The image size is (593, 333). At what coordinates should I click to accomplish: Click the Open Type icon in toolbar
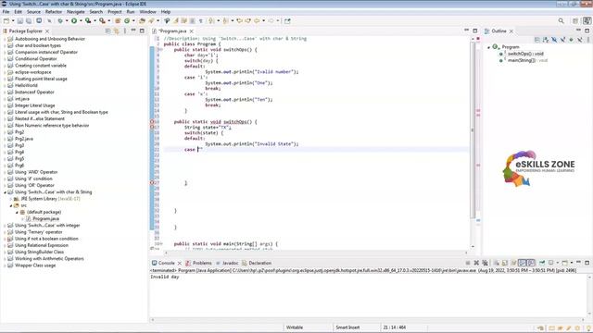pos(142,21)
